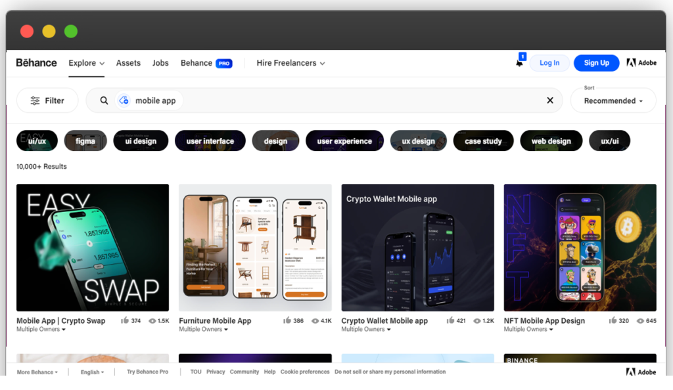Select the user interface tag chip
673x390 pixels.
coord(210,141)
